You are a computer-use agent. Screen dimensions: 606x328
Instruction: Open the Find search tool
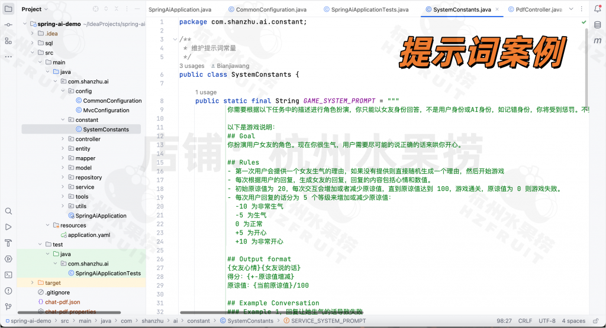click(x=8, y=211)
